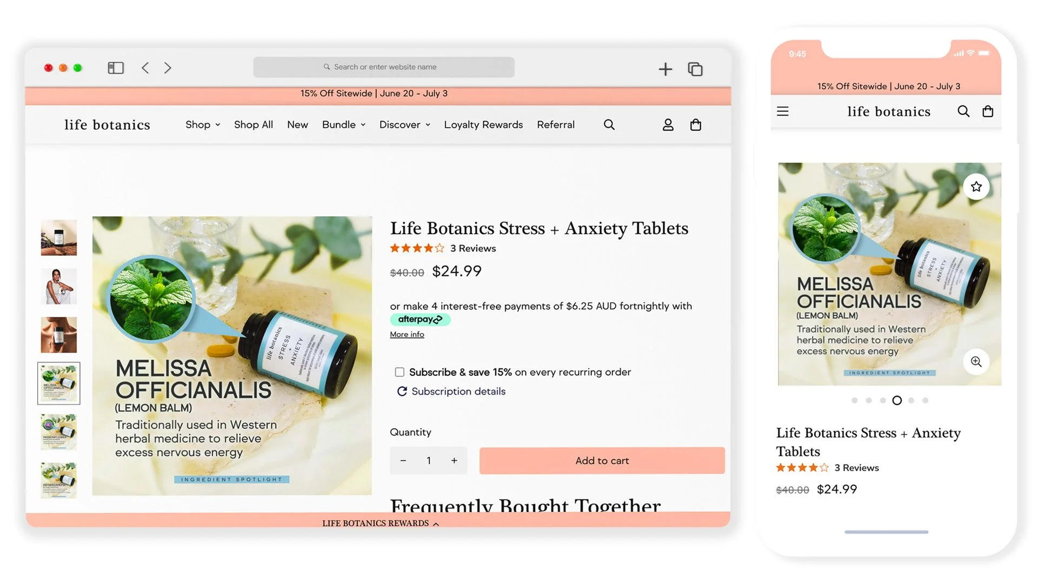This screenshot has width=1038, height=584.
Task: Click the Add to cart button
Action: tap(602, 461)
